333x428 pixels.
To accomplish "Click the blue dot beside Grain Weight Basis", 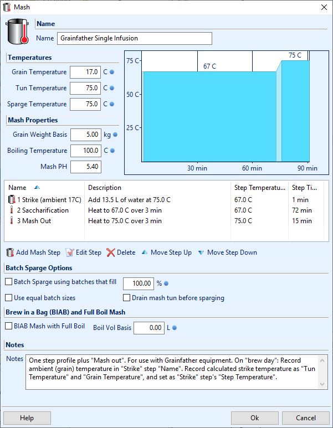I will (x=115, y=135).
